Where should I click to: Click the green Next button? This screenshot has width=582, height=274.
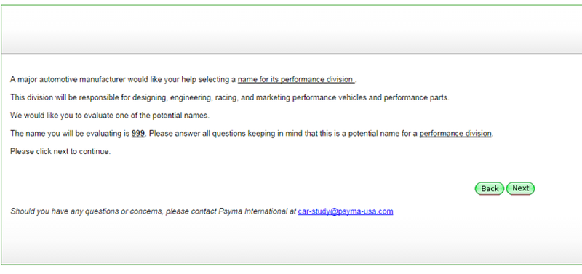[x=520, y=188]
